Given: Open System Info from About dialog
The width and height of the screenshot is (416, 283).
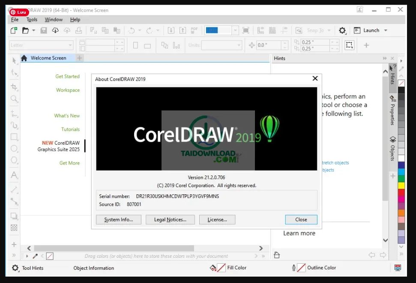Looking at the screenshot, I should (119, 219).
